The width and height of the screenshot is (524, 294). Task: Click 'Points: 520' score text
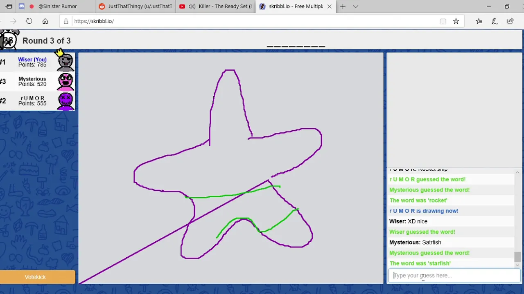[x=32, y=84]
